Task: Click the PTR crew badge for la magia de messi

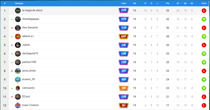Action: [124, 10]
